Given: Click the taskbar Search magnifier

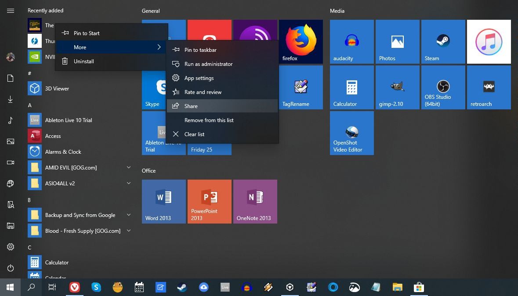Looking at the screenshot, I should 31,287.
